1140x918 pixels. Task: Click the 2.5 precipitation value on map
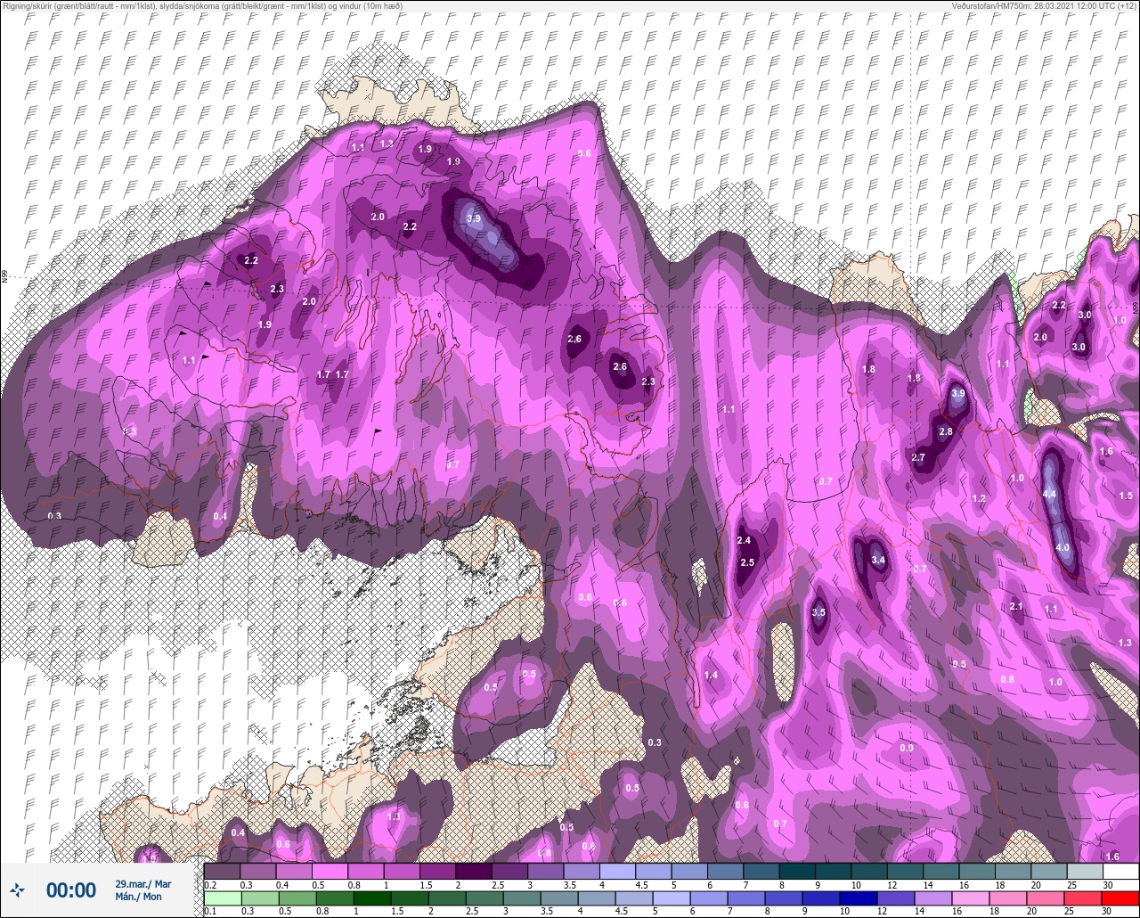tap(748, 562)
